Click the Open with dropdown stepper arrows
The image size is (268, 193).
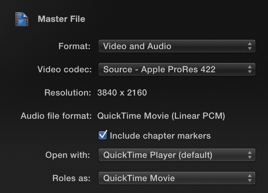(x=250, y=155)
